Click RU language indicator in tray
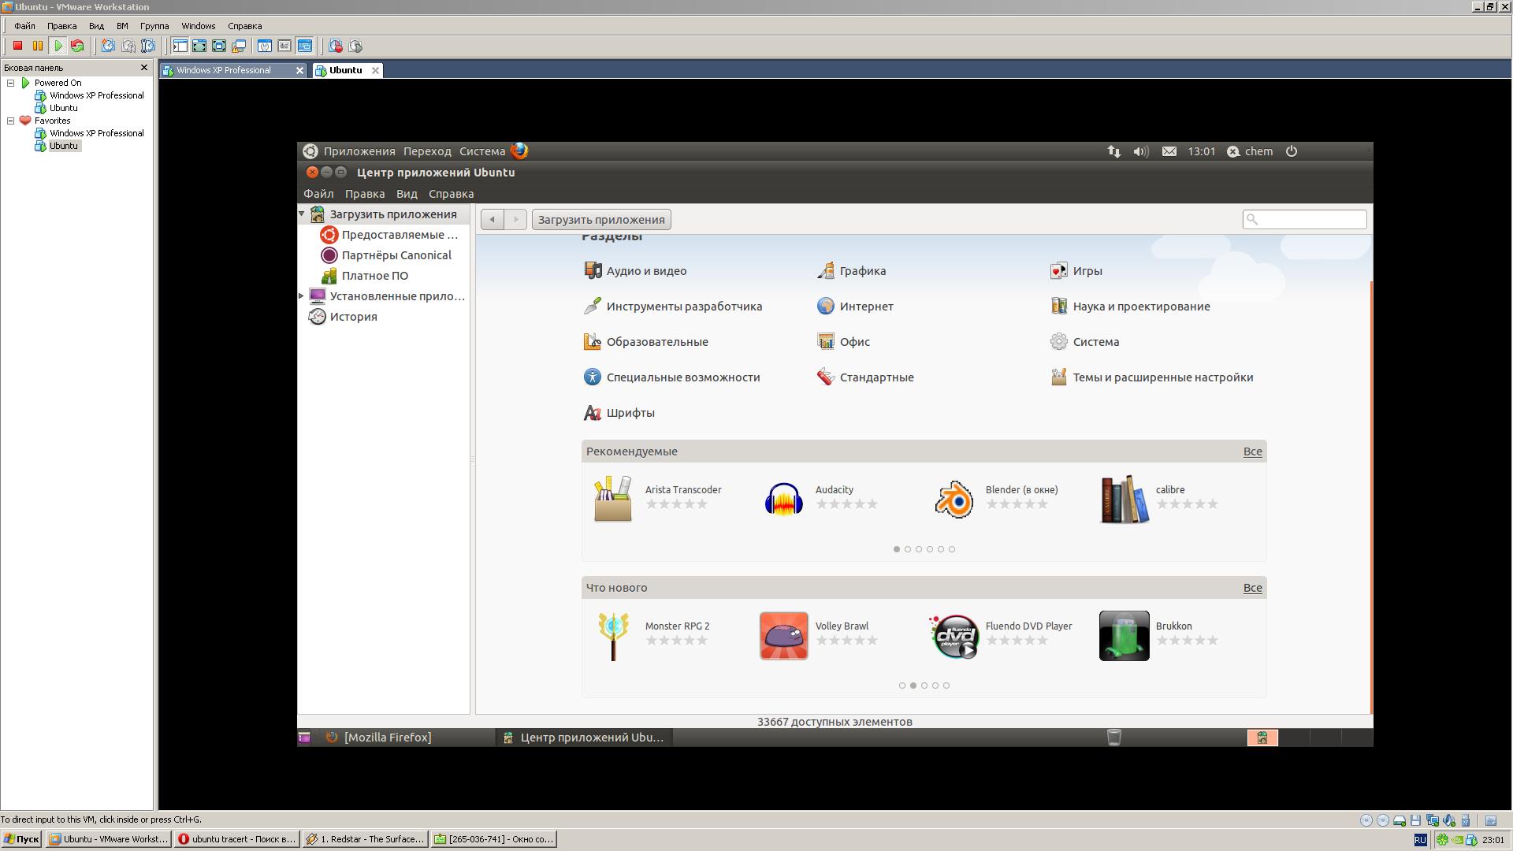This screenshot has width=1513, height=851. pyautogui.click(x=1420, y=840)
